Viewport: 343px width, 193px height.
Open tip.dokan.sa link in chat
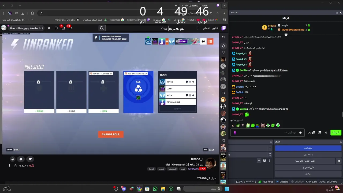(x=273, y=109)
